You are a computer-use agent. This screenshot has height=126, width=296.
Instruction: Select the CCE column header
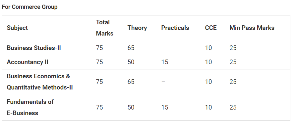[x=211, y=28]
